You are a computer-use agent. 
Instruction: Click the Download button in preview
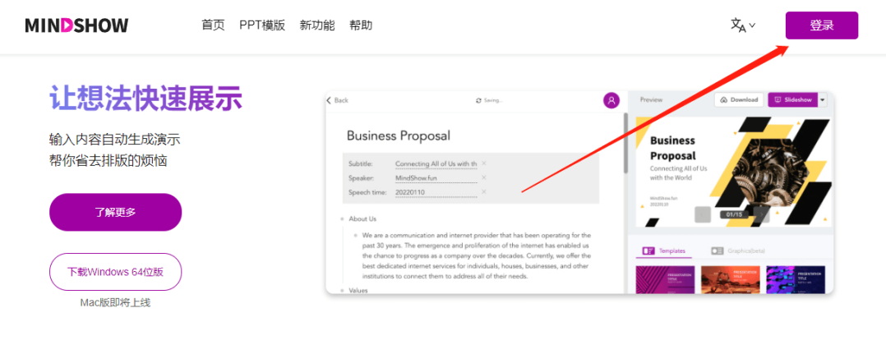click(x=738, y=99)
